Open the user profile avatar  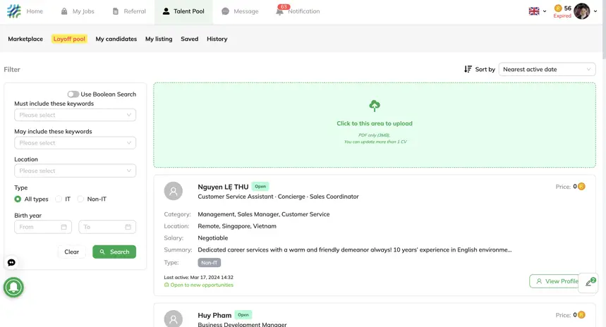tap(581, 11)
